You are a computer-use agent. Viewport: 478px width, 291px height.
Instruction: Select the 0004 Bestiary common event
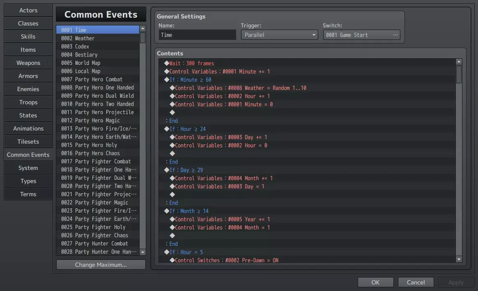pyautogui.click(x=98, y=55)
